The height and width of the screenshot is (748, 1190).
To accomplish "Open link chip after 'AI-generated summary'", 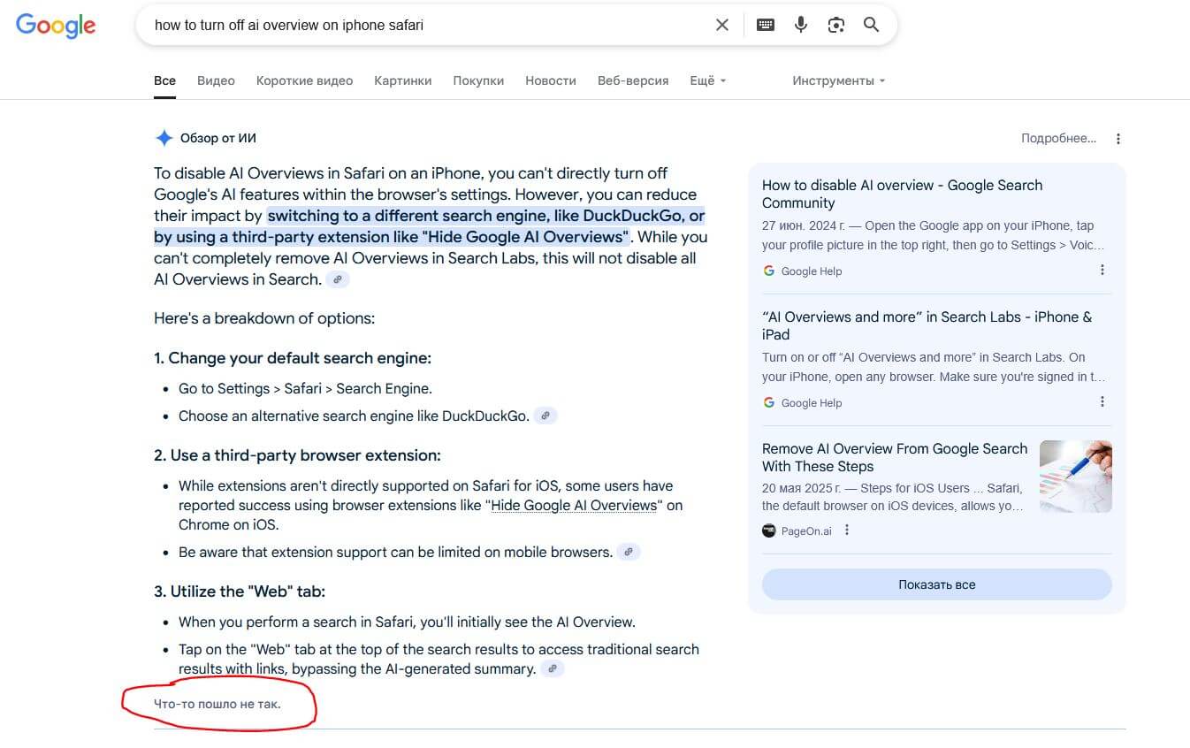I will coord(553,668).
